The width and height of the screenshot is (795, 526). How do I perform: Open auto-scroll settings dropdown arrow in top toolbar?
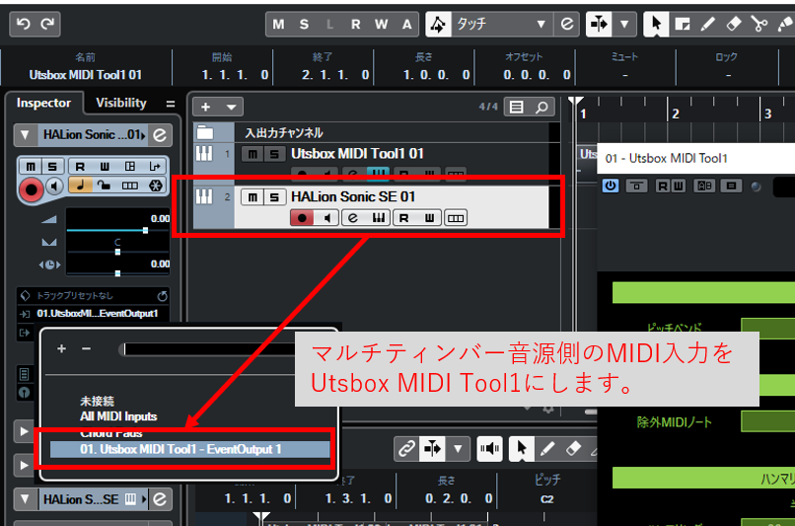coord(624,24)
